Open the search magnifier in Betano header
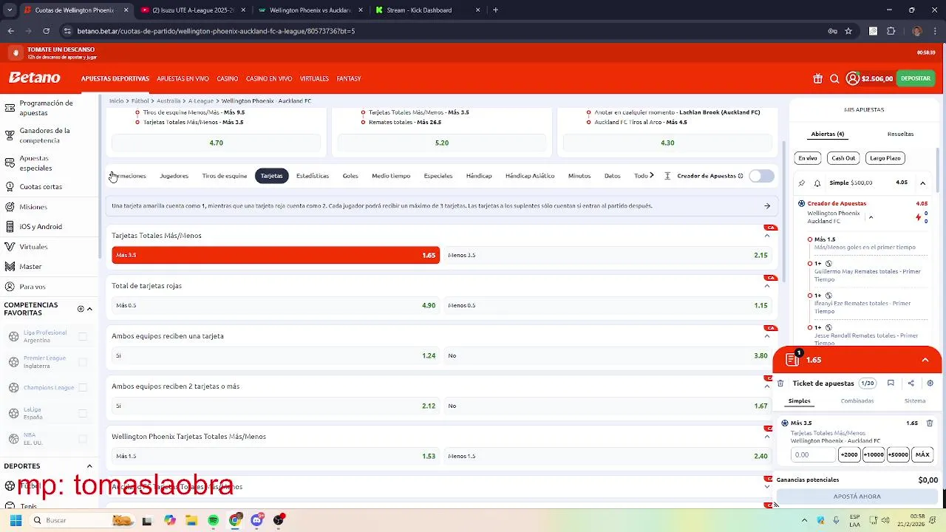 pyautogui.click(x=834, y=78)
